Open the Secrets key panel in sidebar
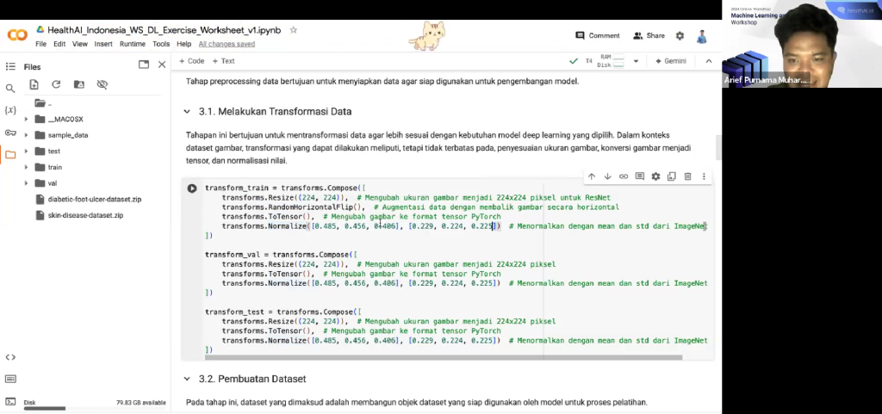Screen dimensions: 882x414 (10, 133)
